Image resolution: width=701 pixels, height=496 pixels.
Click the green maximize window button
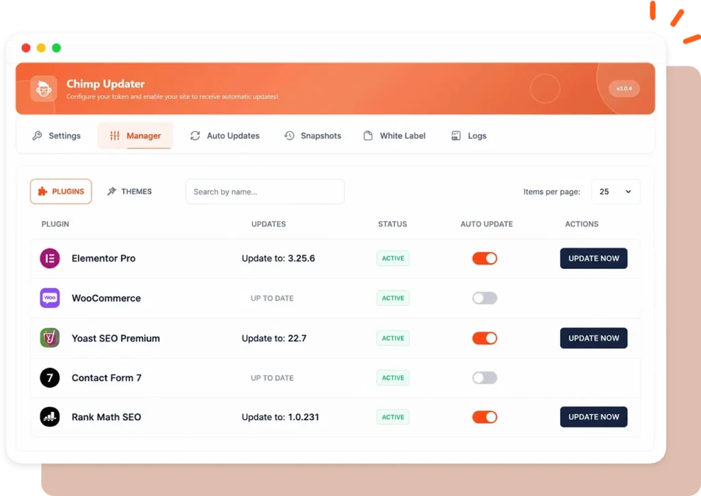(56, 48)
